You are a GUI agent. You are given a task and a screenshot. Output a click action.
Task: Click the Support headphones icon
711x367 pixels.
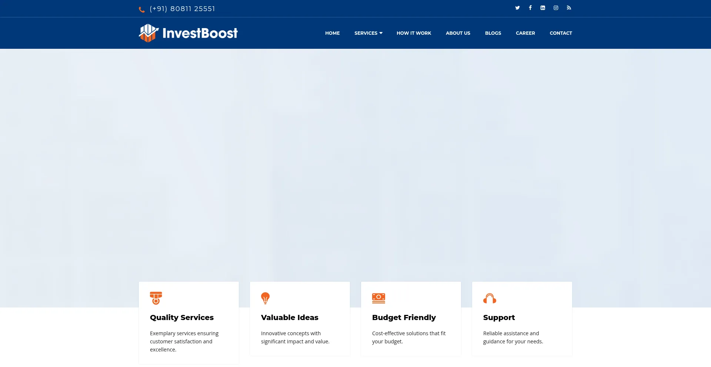point(490,298)
